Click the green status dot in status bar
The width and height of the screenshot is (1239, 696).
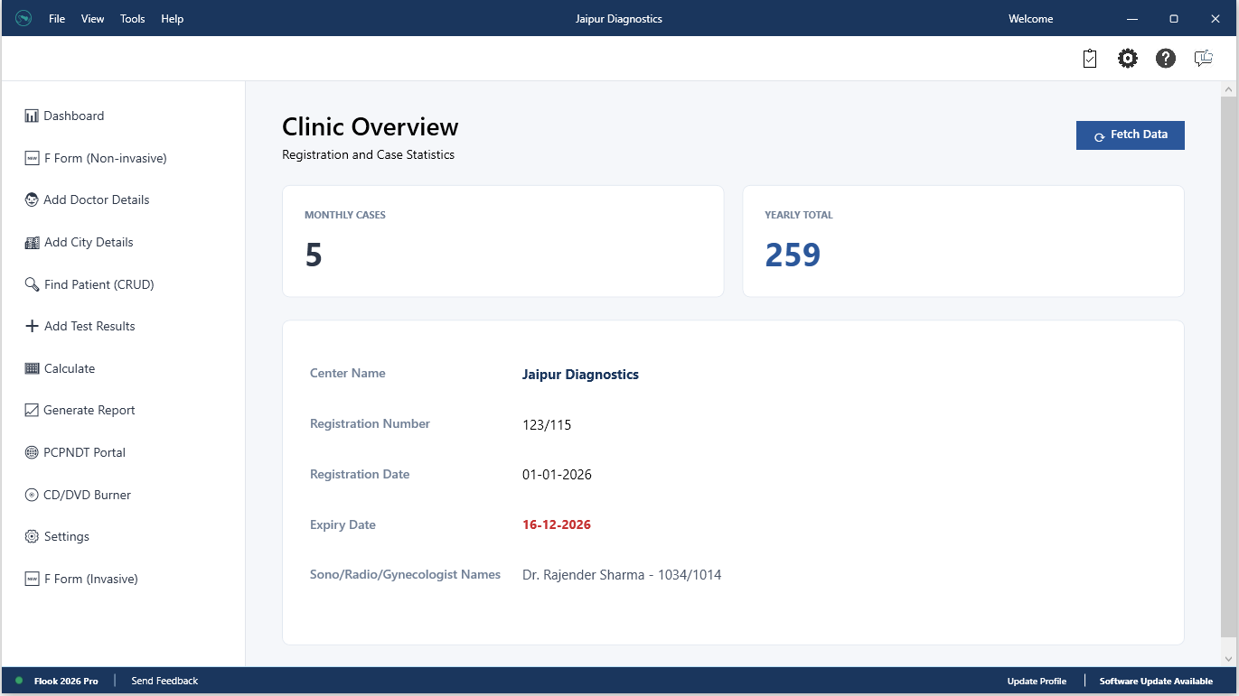pyautogui.click(x=19, y=681)
